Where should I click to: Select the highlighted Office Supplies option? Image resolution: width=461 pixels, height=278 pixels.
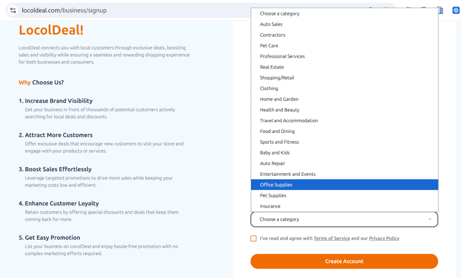[x=276, y=185]
